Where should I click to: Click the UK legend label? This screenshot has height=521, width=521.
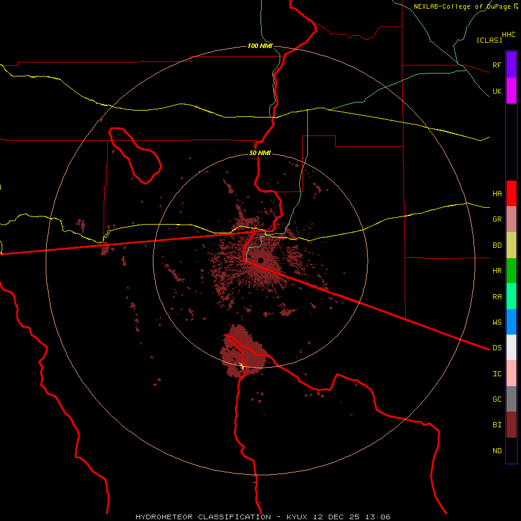click(x=497, y=91)
